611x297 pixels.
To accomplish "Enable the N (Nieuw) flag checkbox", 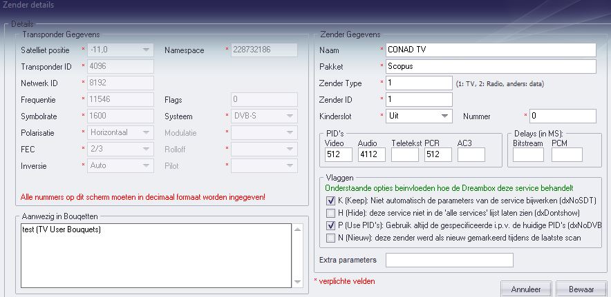I will [x=329, y=237].
